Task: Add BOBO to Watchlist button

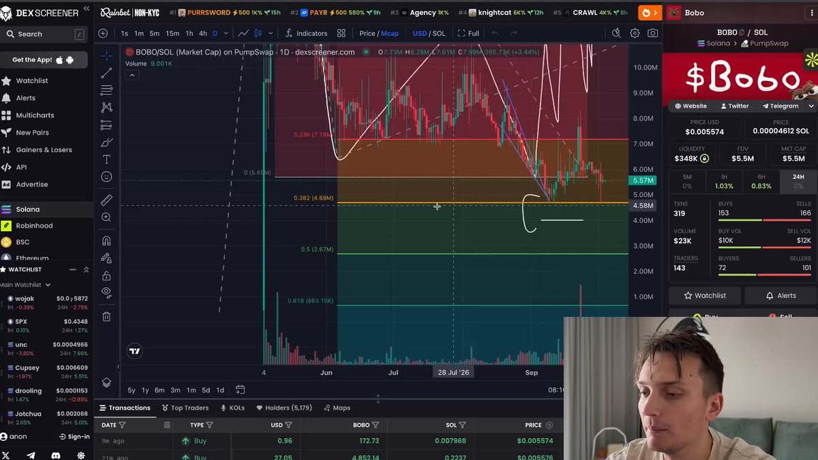Action: tap(704, 296)
